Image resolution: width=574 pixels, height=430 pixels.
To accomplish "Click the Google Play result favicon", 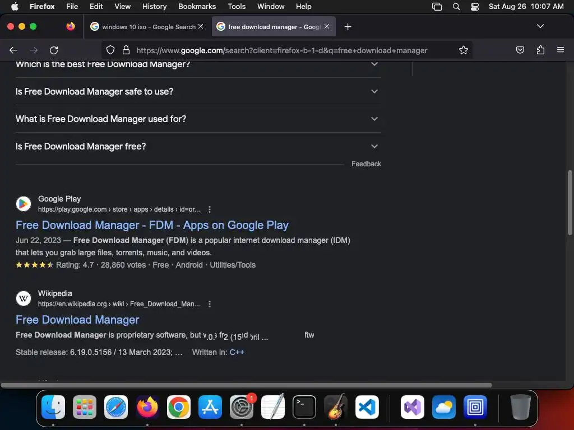I will [24, 204].
